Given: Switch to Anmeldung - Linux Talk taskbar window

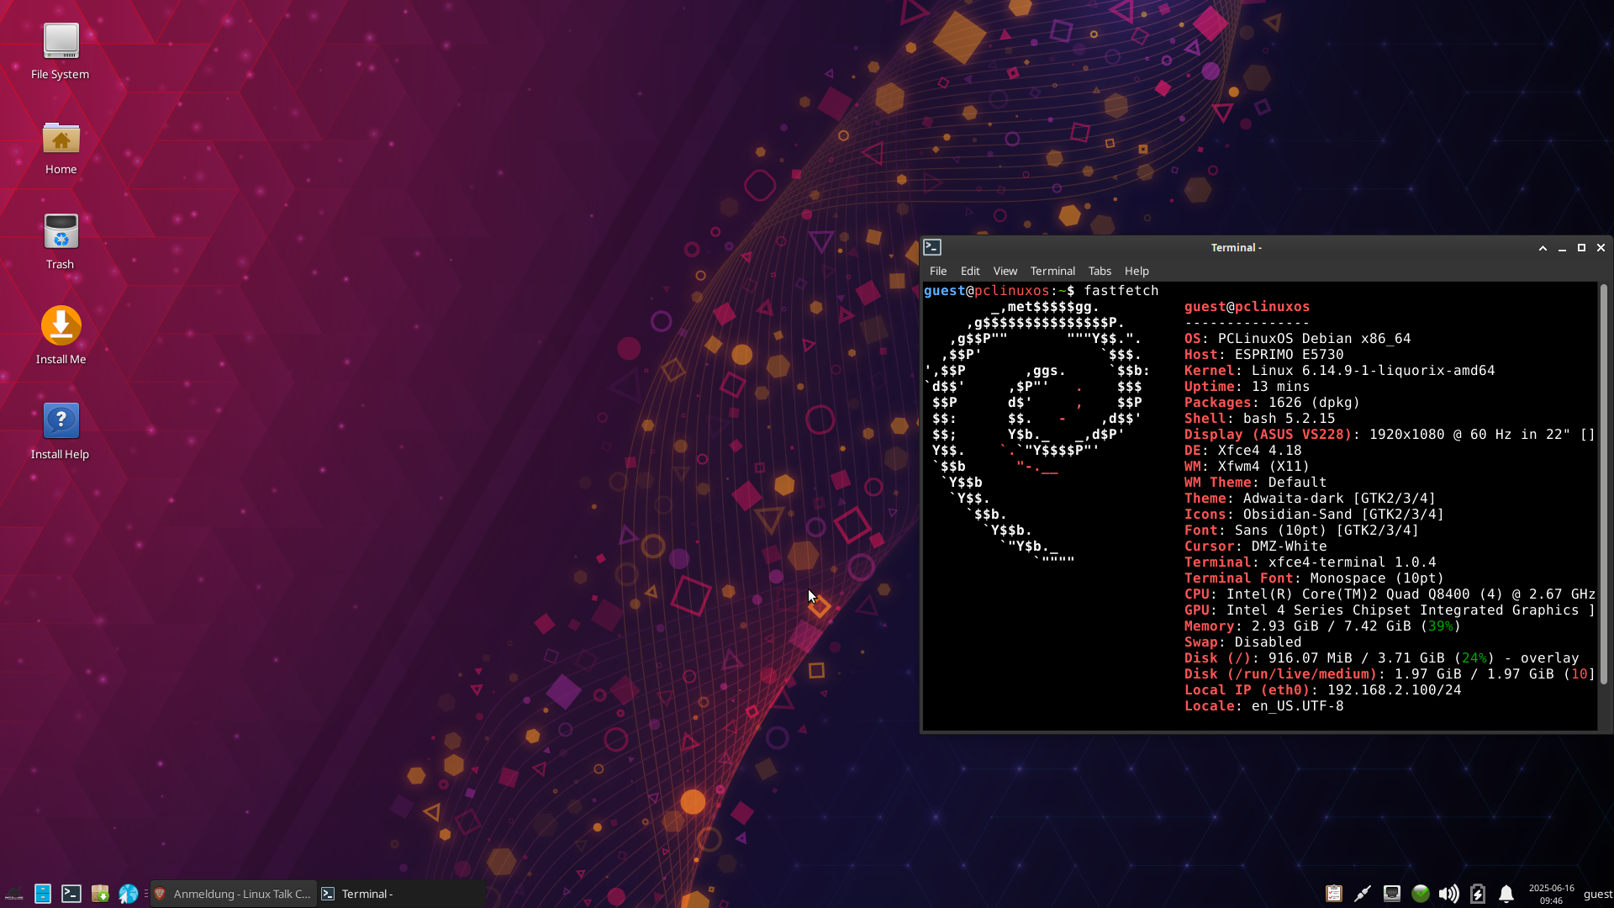Looking at the screenshot, I should coord(234,894).
